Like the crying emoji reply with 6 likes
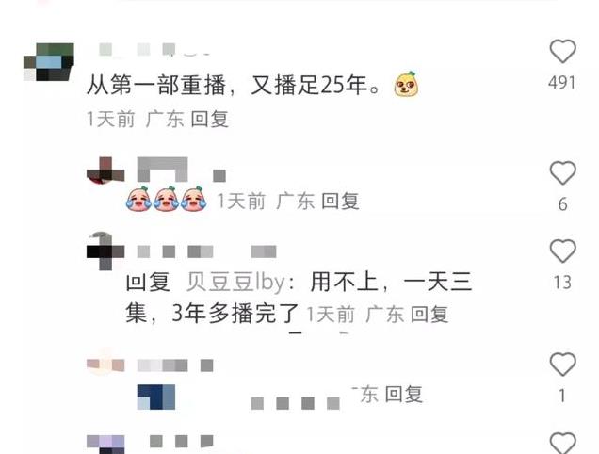 tap(562, 172)
